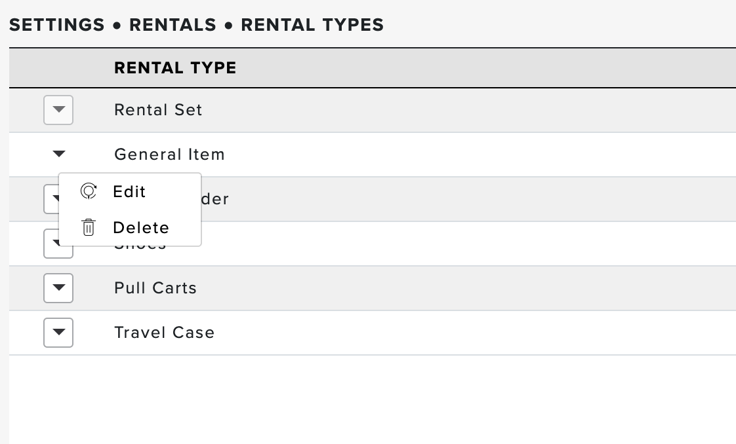
Task: Click the RENTAL TYPE column header
Action: click(x=175, y=68)
